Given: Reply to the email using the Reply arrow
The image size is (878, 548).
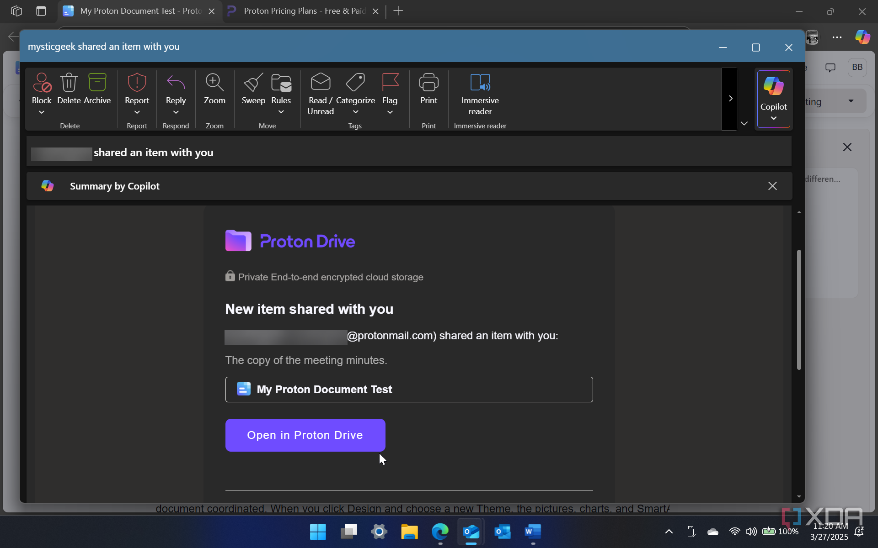Looking at the screenshot, I should [x=176, y=83].
